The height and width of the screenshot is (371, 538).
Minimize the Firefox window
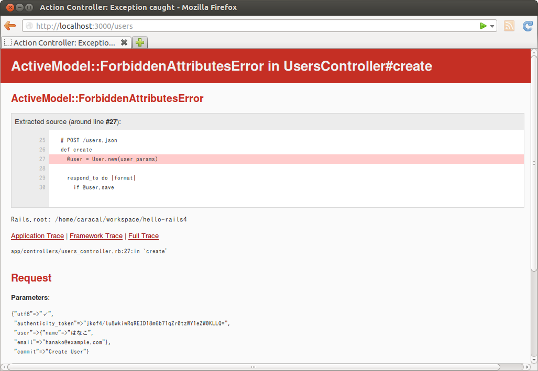point(19,7)
